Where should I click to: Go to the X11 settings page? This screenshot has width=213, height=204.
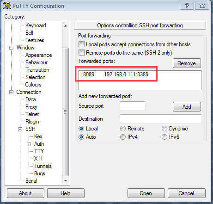(x=38, y=159)
